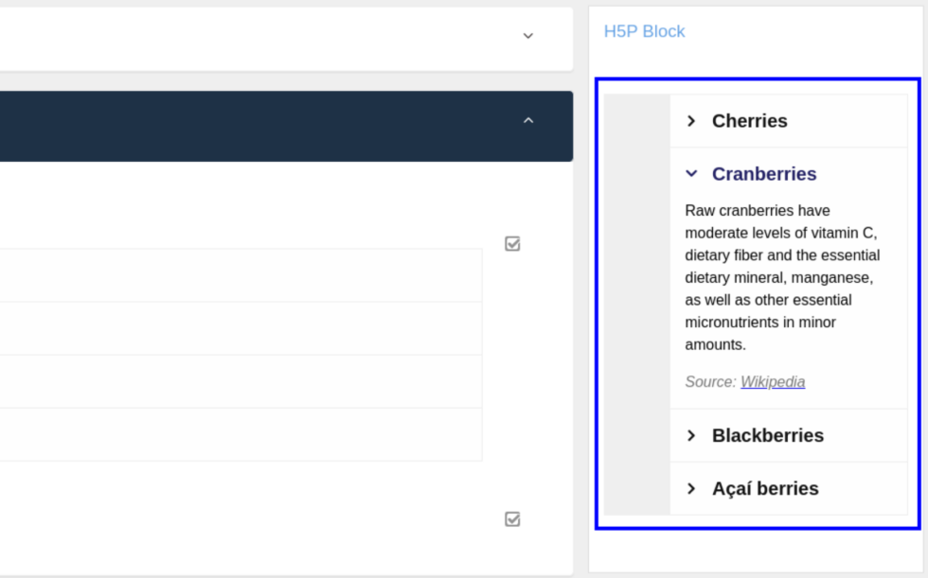The image size is (928, 578).
Task: Click the Cranberries collapse chevron icon
Action: point(692,174)
